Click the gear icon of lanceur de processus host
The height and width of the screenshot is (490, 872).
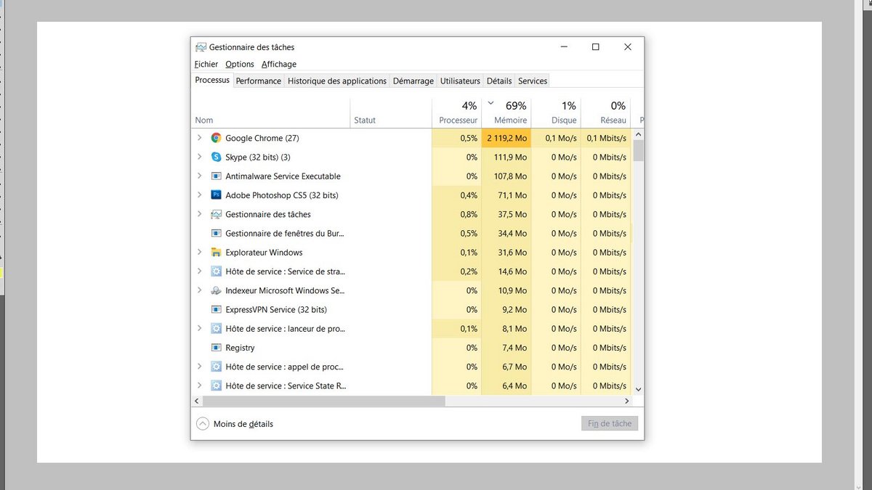(x=216, y=329)
